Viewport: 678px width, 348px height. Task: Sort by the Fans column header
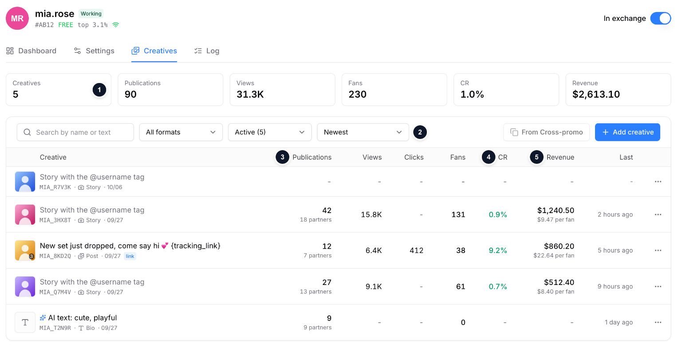(x=458, y=157)
